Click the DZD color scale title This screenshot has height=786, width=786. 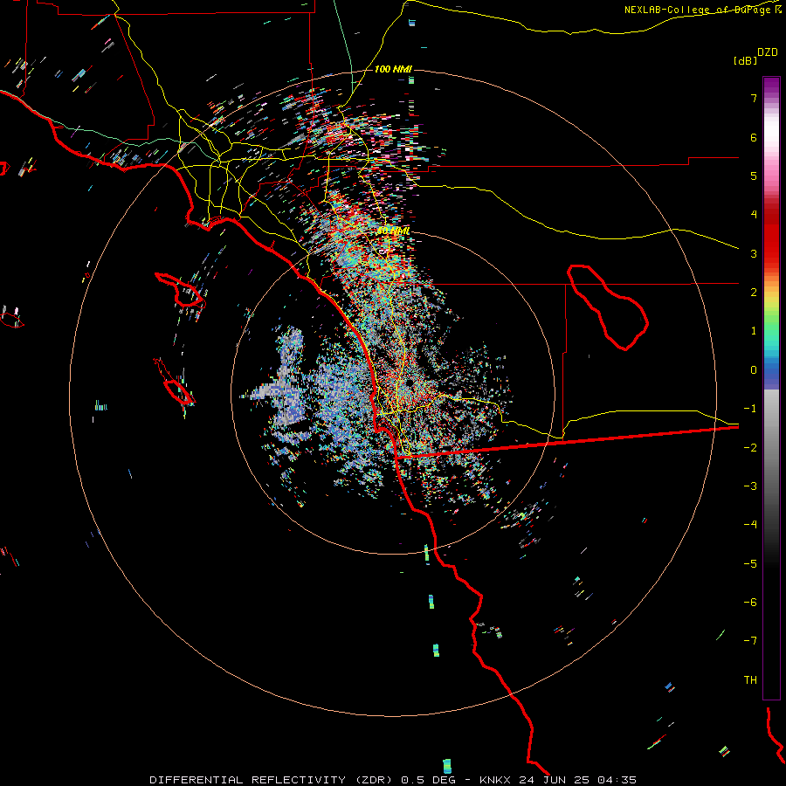(768, 52)
